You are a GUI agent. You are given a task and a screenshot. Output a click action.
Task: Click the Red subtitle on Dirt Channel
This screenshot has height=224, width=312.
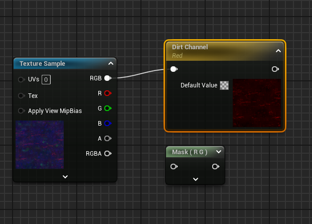(177, 56)
